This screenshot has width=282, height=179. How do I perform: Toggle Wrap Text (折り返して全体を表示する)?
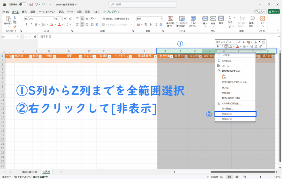pyautogui.click(x=116, y=19)
